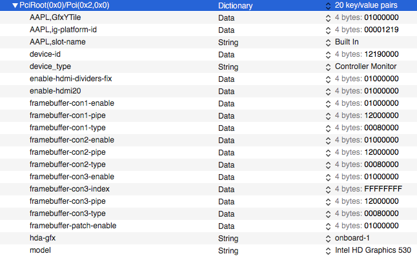Click the device-id value 12190000
This screenshot has width=417, height=256.
coord(381,54)
